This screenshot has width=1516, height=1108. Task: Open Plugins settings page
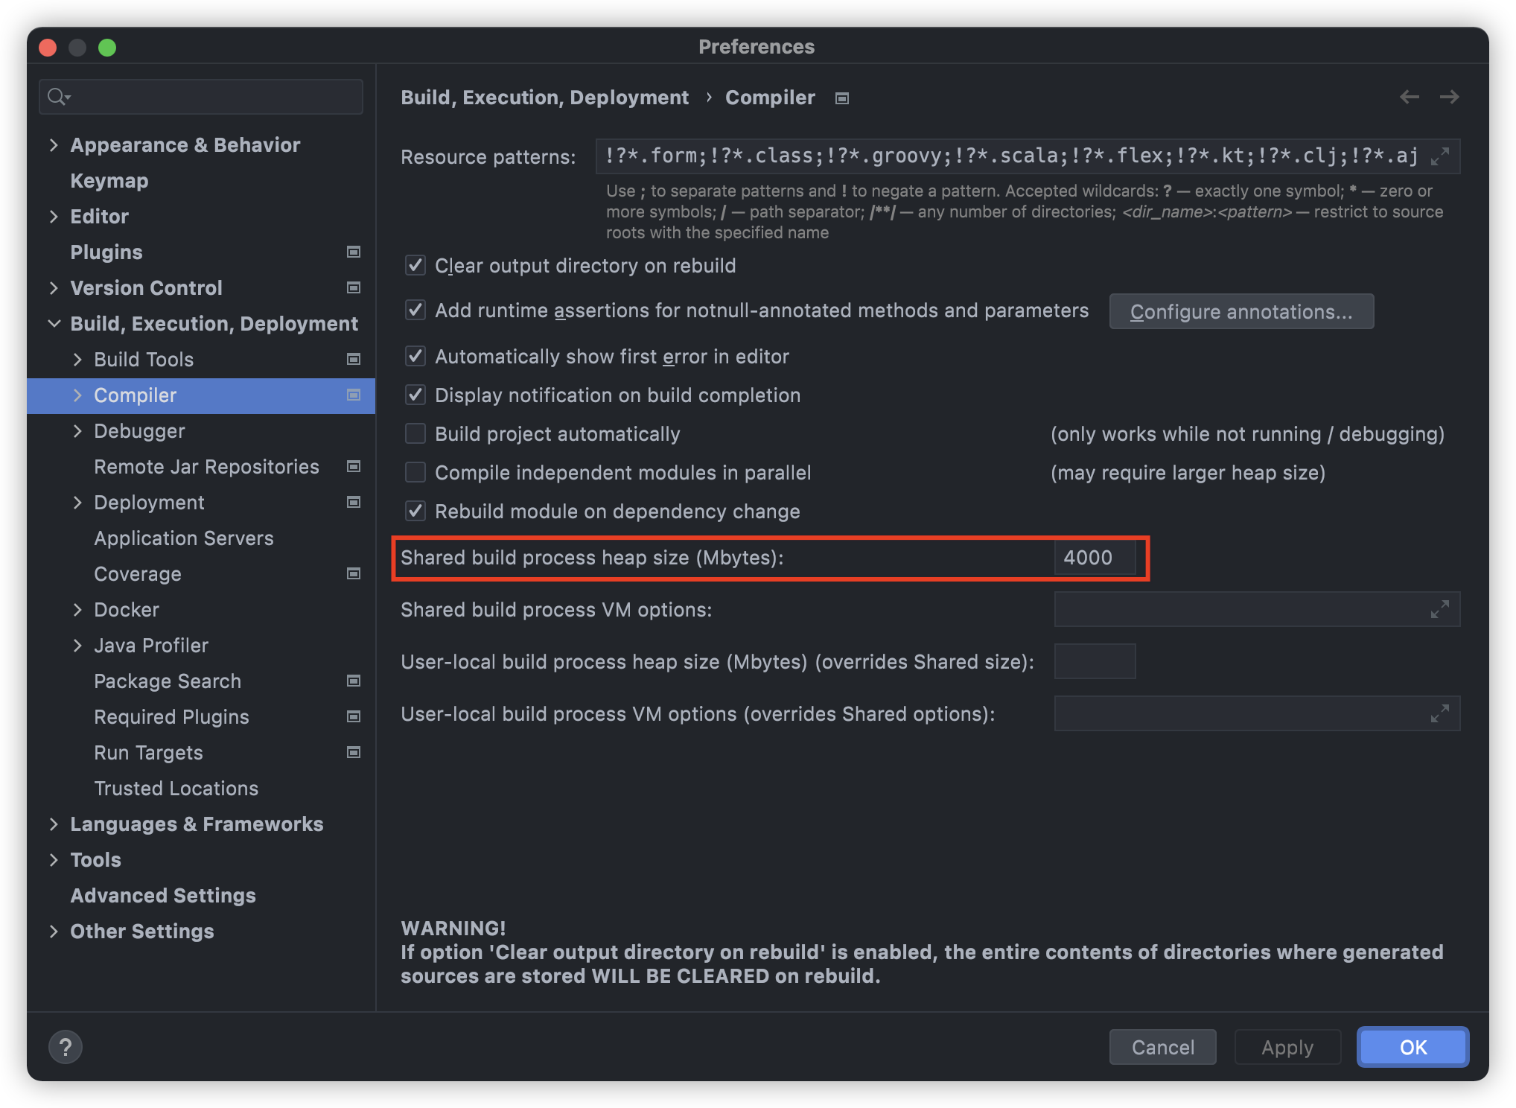point(106,252)
